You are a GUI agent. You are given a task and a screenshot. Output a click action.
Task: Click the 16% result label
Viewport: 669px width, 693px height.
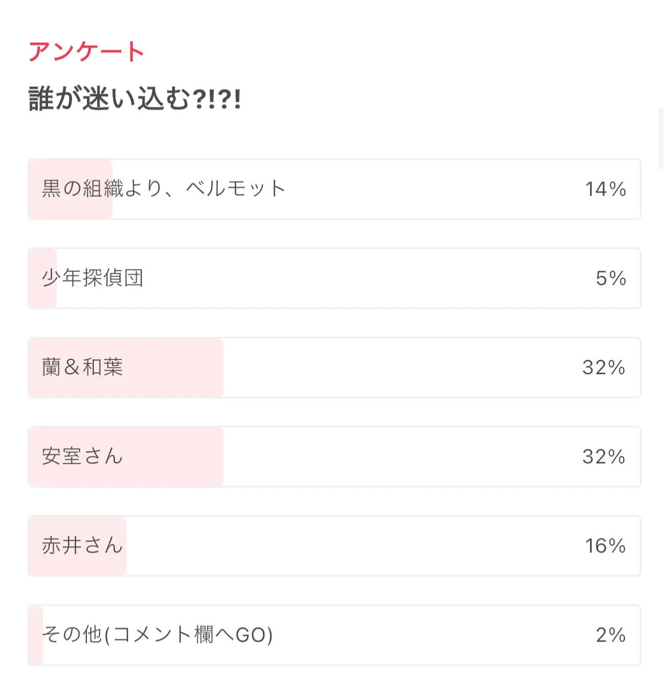(605, 546)
